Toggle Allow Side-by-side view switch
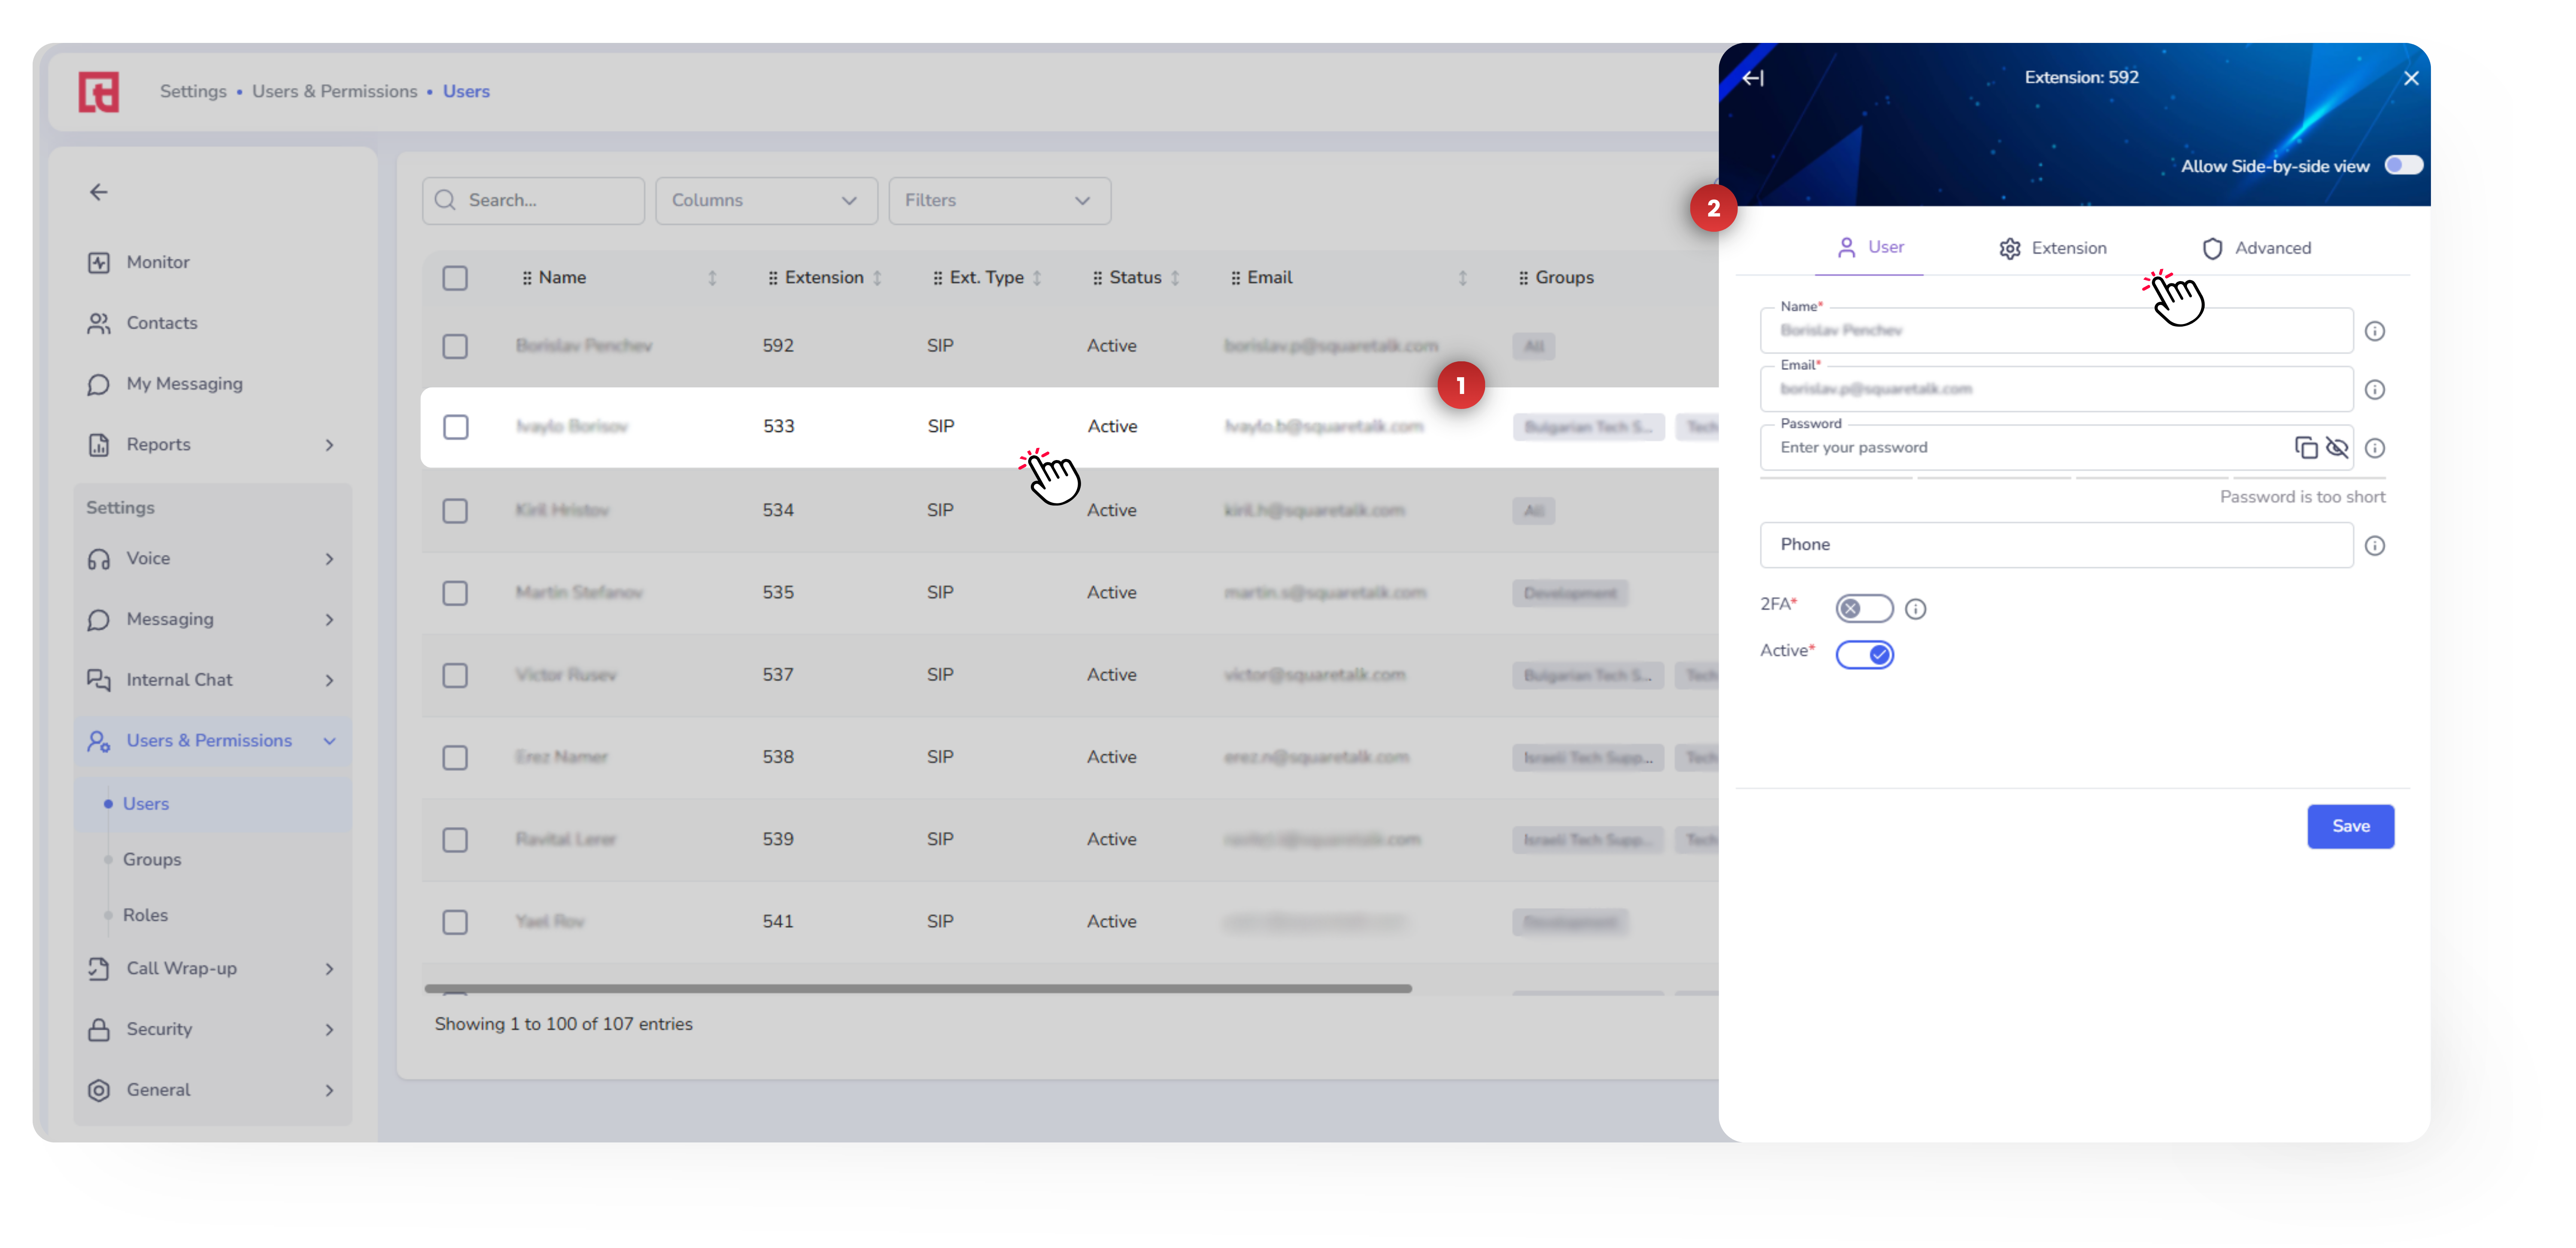This screenshot has width=2576, height=1248. point(2403,166)
